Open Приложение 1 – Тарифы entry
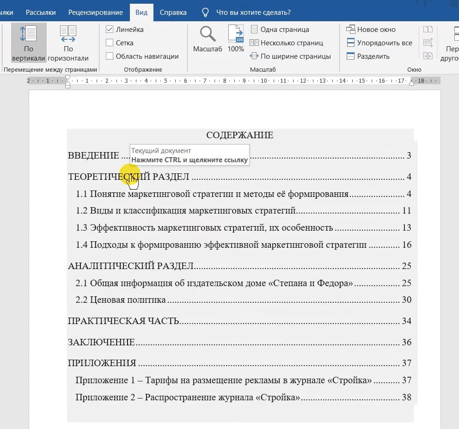 (x=243, y=380)
